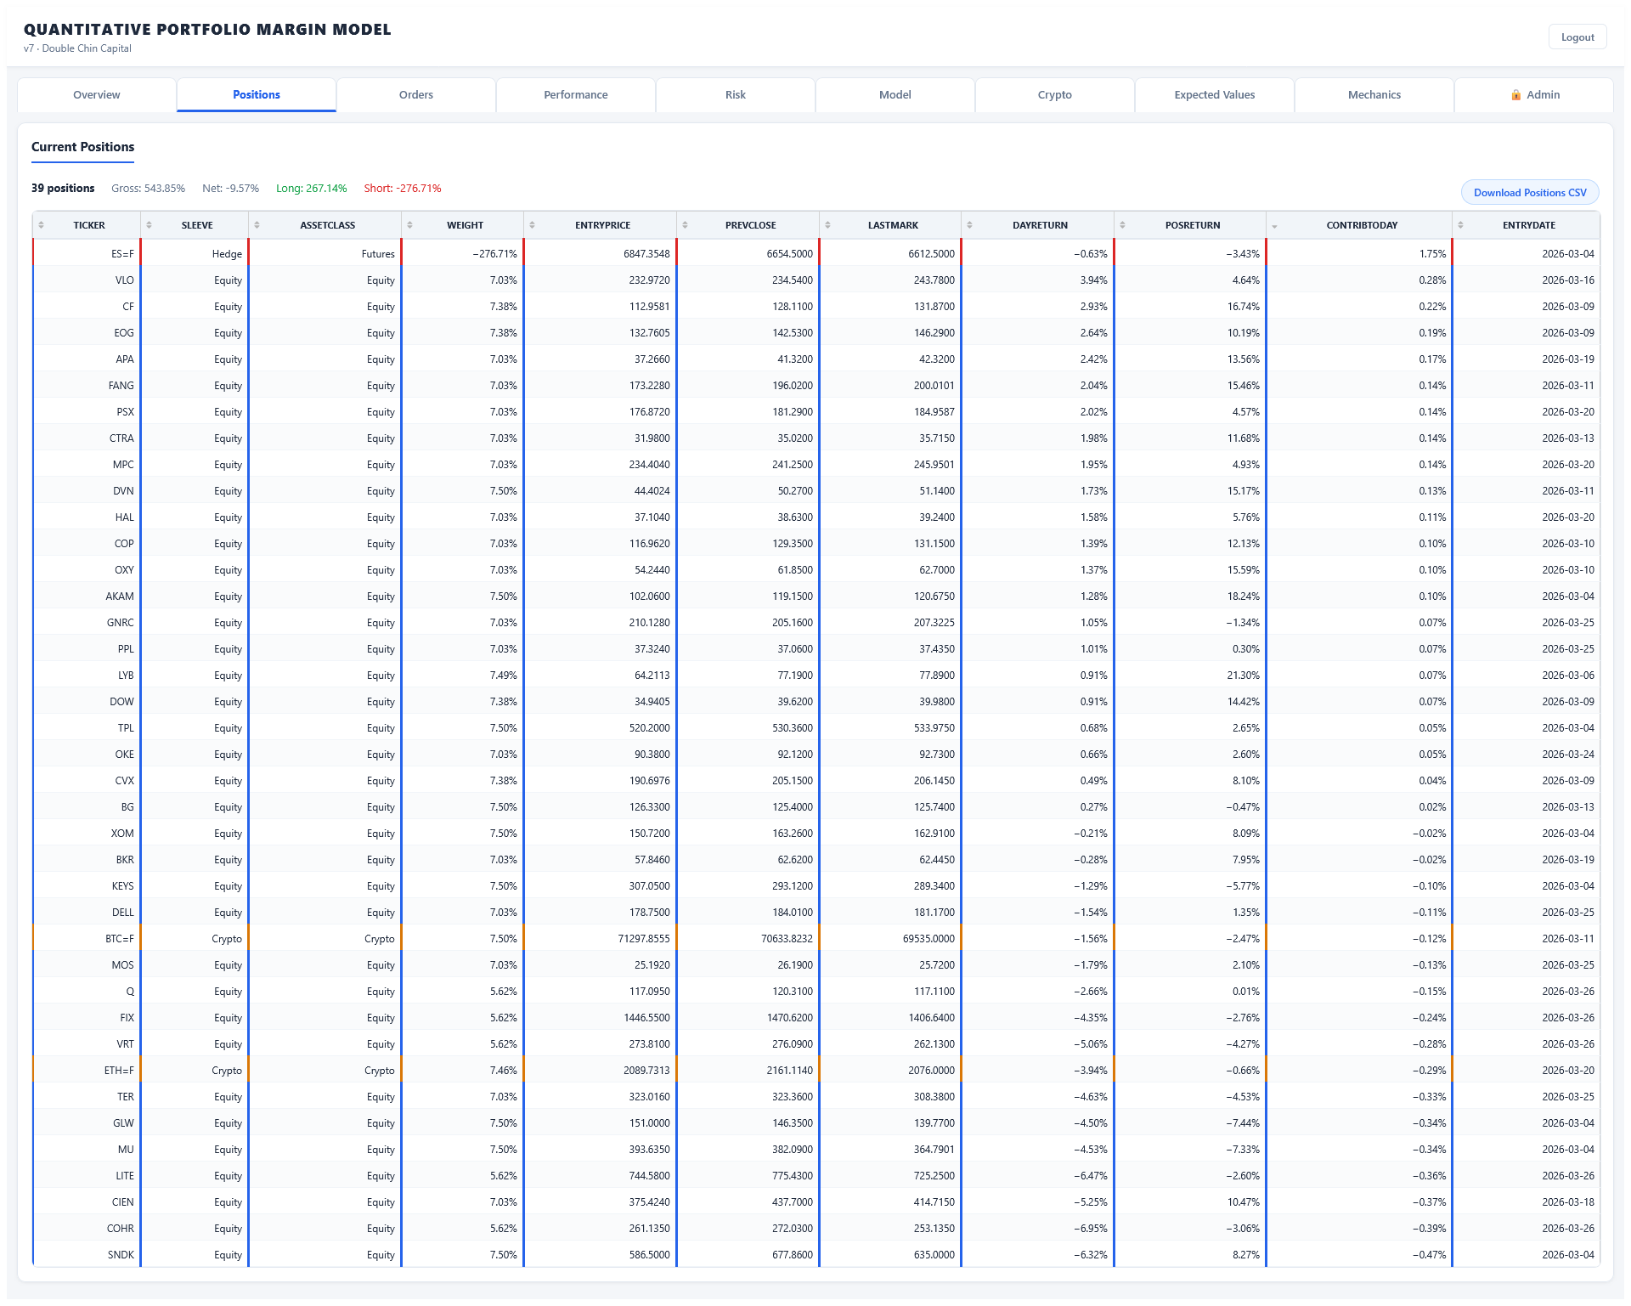Click the PREVCLOSE column sort icon
1631x1306 pixels.
(685, 225)
